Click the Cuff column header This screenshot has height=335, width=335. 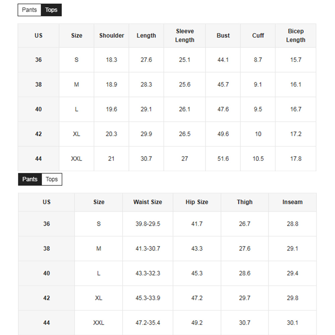coord(258,36)
